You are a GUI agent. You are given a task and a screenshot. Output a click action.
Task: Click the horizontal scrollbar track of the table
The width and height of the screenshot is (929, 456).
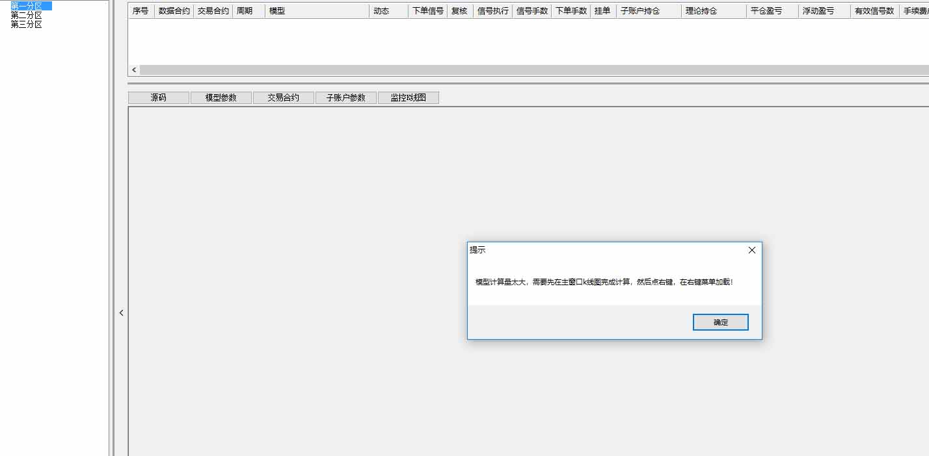point(520,70)
